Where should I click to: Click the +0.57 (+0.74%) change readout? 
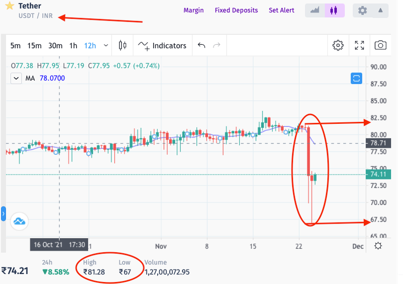pyautogui.click(x=136, y=66)
